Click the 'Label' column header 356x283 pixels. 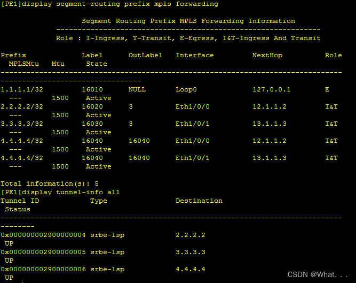click(92, 55)
